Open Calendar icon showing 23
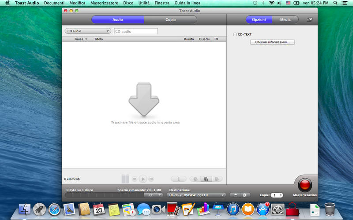Image resolution: width=353 pixels, height=220 pixels. [99, 209]
